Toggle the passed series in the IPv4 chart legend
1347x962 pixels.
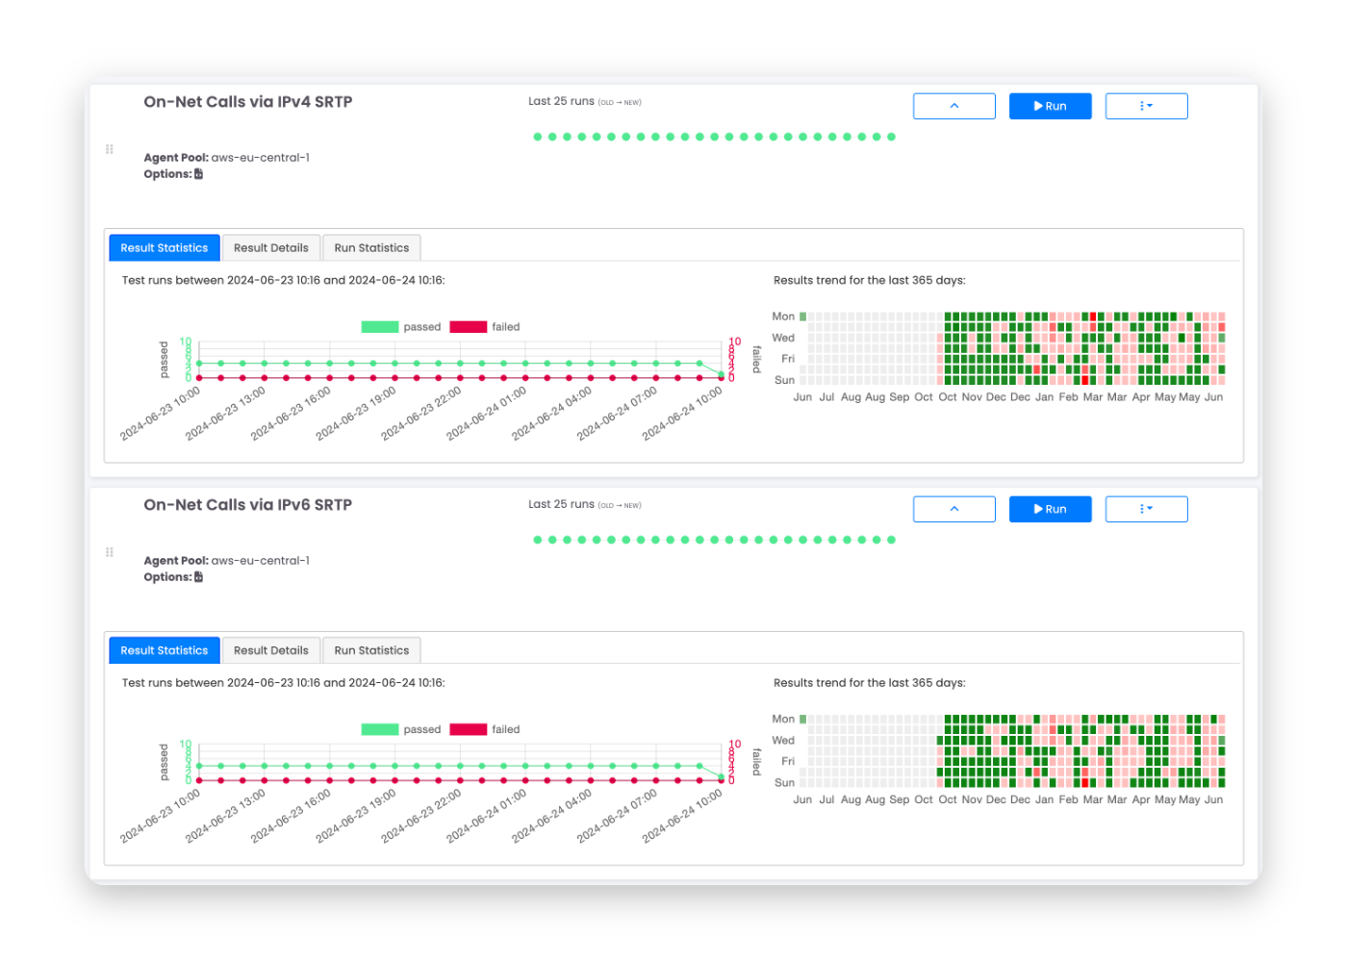(x=400, y=327)
